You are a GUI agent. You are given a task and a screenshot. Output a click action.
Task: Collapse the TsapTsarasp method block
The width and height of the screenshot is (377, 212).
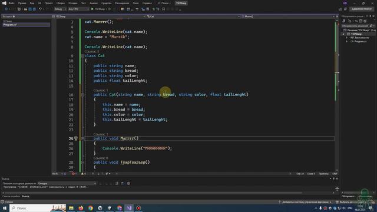(82, 163)
